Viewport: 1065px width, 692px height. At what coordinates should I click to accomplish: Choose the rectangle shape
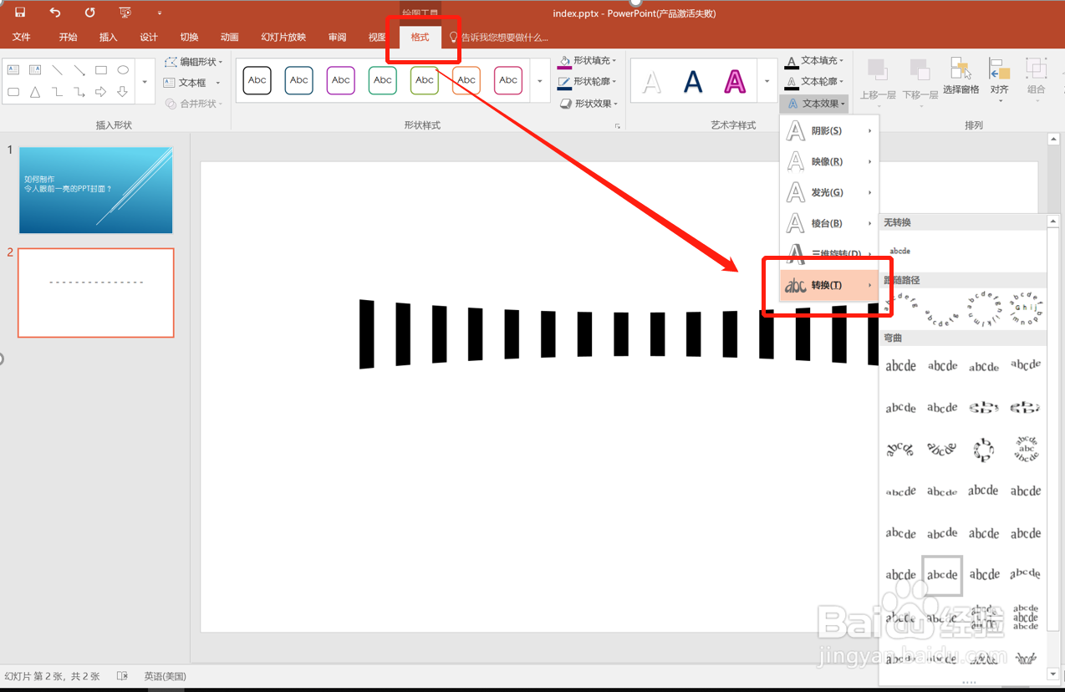pyautogui.click(x=101, y=70)
